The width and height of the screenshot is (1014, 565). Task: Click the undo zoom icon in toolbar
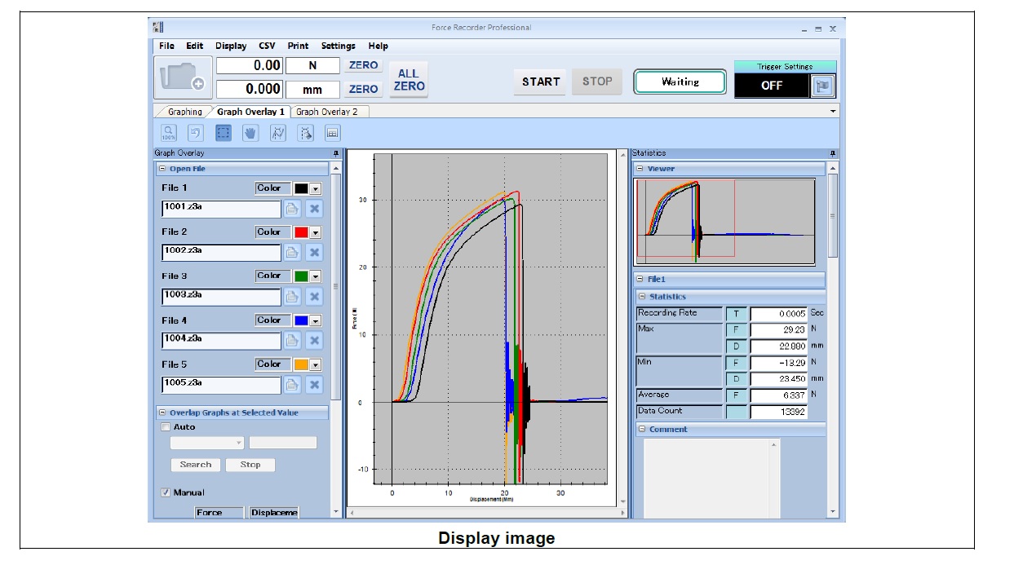click(x=196, y=133)
